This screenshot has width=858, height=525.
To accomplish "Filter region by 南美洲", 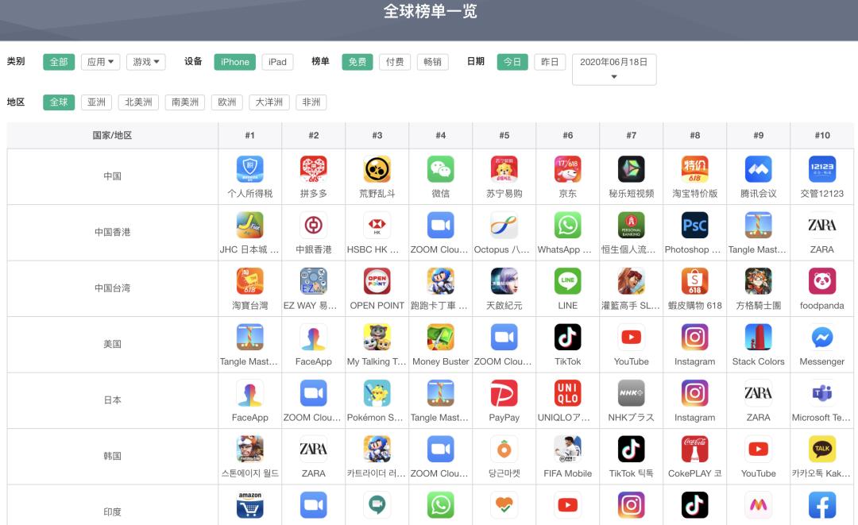I will [185, 102].
